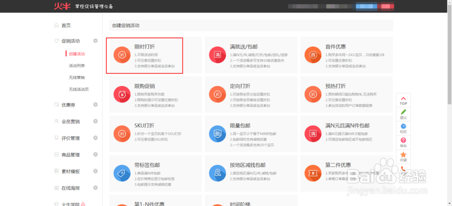452x206 pixels.
Task: Click the 第二件优惠 orange ticket icon
Action: 313,173
